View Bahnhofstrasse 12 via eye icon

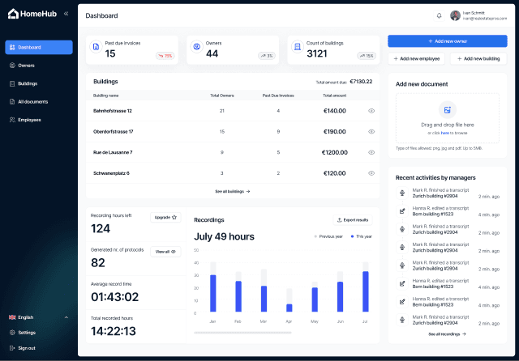tap(371, 111)
